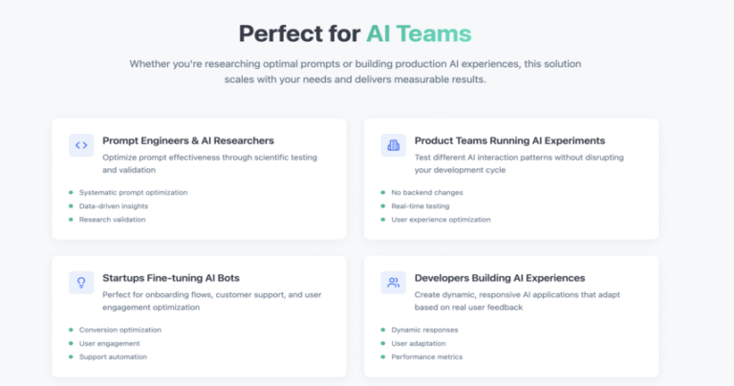This screenshot has width=734, height=386.
Task: Click the green AI Teams title text
Action: point(419,33)
